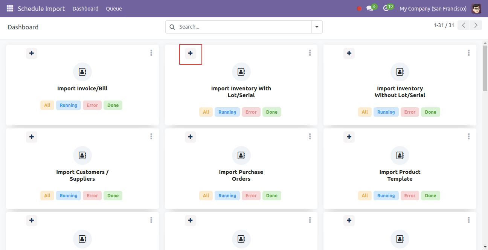Open the user avatar menu

click(x=476, y=8)
